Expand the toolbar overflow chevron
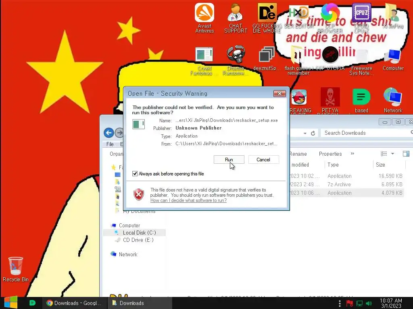 click(353, 153)
